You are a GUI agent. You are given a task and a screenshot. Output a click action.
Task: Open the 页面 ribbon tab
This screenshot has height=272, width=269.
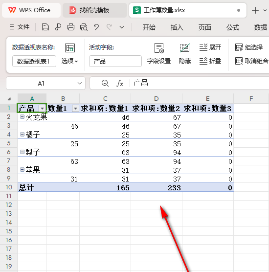pyautogui.click(x=204, y=27)
